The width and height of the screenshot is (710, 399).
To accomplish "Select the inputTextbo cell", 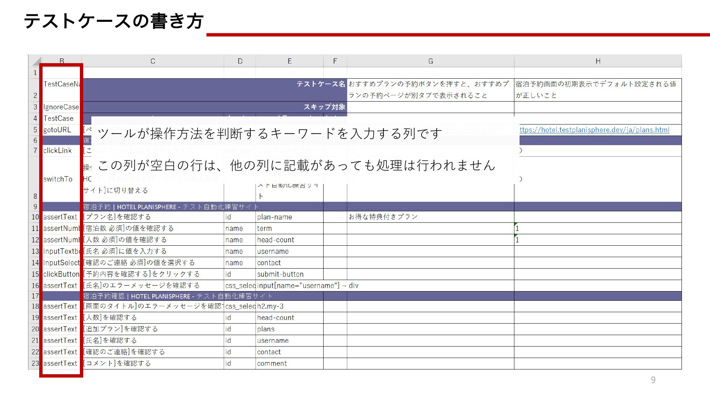I will (x=62, y=251).
